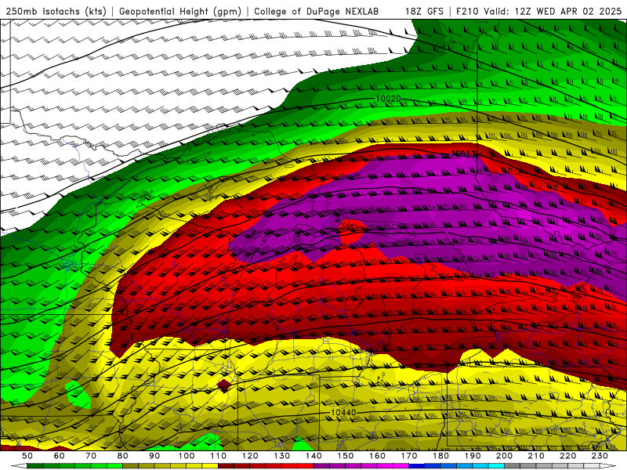The image size is (627, 470).
Task: Select the 140 value on the color scale
Action: pos(313,456)
